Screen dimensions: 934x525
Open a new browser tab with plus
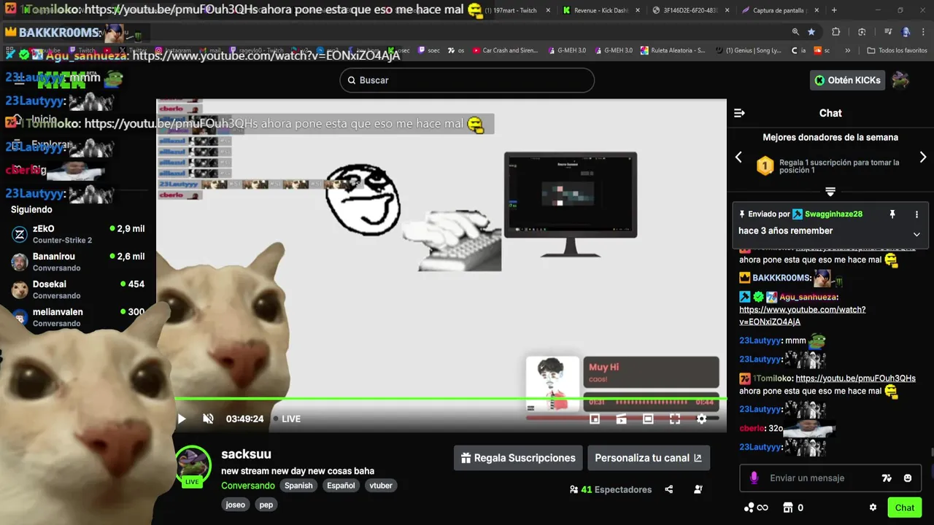(x=834, y=10)
